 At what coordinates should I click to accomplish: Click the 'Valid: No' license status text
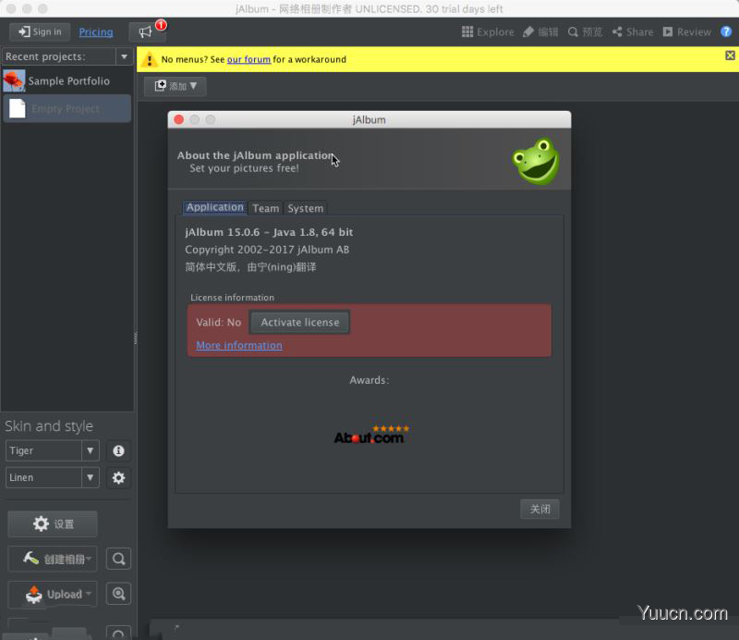[219, 323]
